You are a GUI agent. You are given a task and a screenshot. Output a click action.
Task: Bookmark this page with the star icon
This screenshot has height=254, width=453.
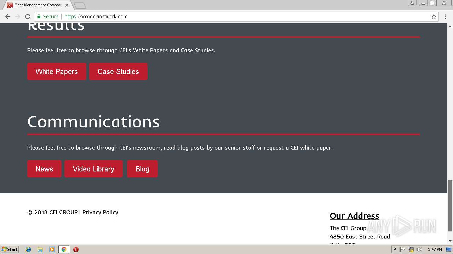(434, 17)
